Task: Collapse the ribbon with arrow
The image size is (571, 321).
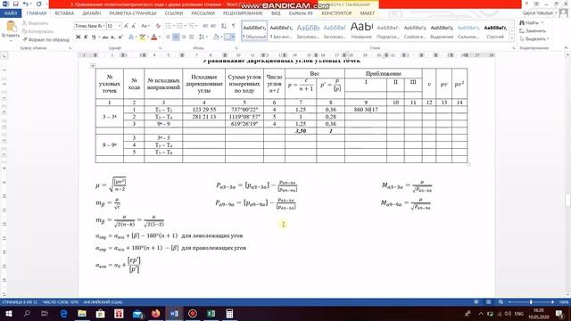Action: (x=567, y=47)
